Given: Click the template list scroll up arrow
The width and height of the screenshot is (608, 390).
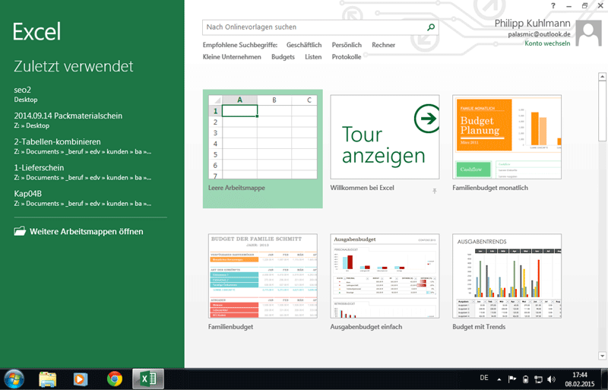Looking at the screenshot, I should click(x=602, y=77).
